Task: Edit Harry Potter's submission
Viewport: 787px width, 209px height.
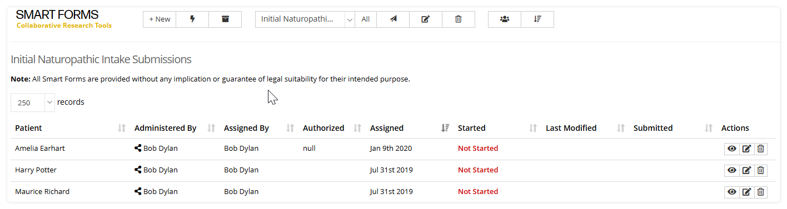Action: pyautogui.click(x=747, y=170)
